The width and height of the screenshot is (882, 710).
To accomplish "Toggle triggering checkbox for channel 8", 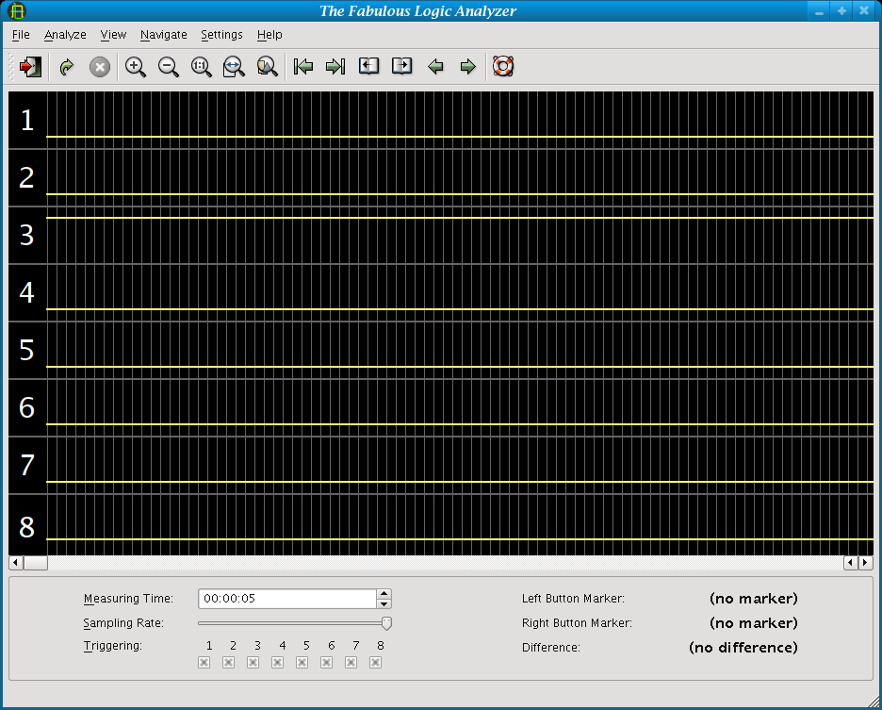I will click(375, 663).
